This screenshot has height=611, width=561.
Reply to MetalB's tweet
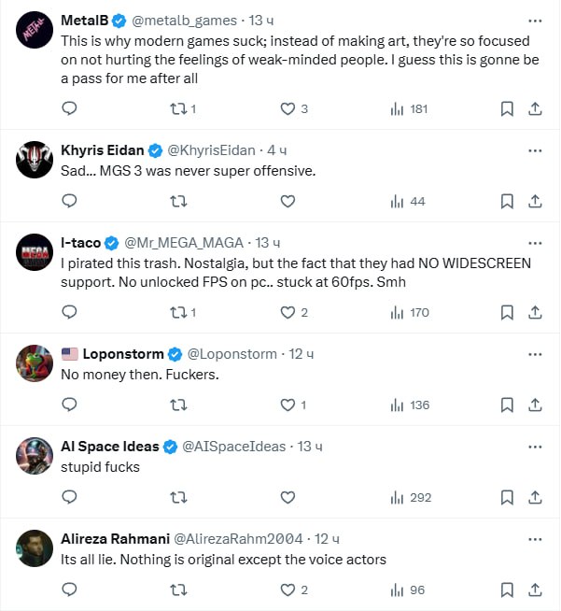[69, 109]
